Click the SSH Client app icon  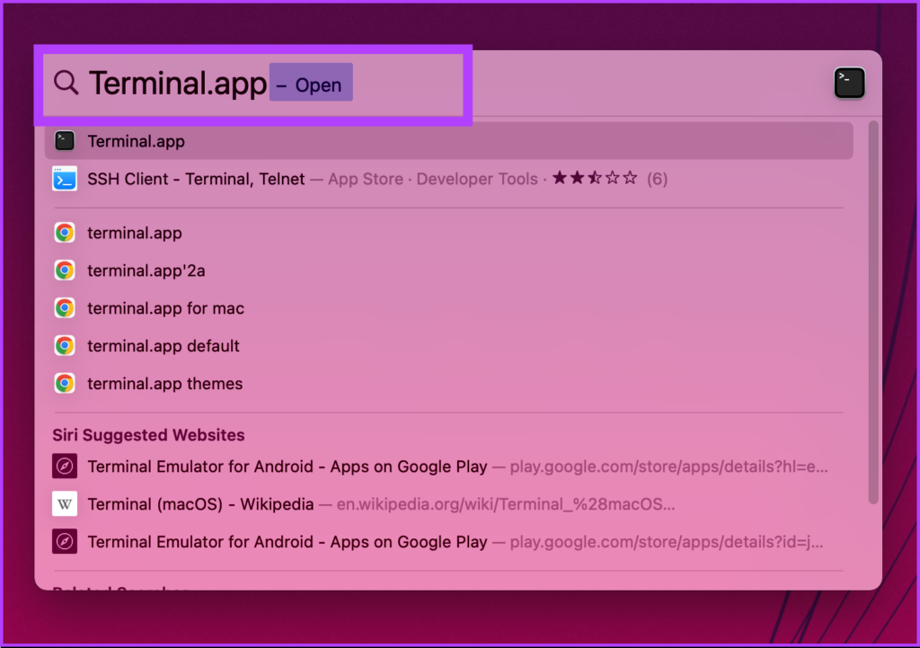pos(65,179)
